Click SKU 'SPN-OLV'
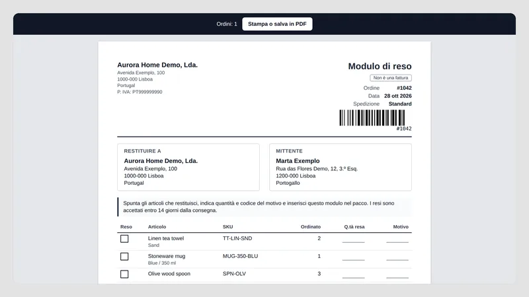Image resolution: width=529 pixels, height=297 pixels. 234,274
